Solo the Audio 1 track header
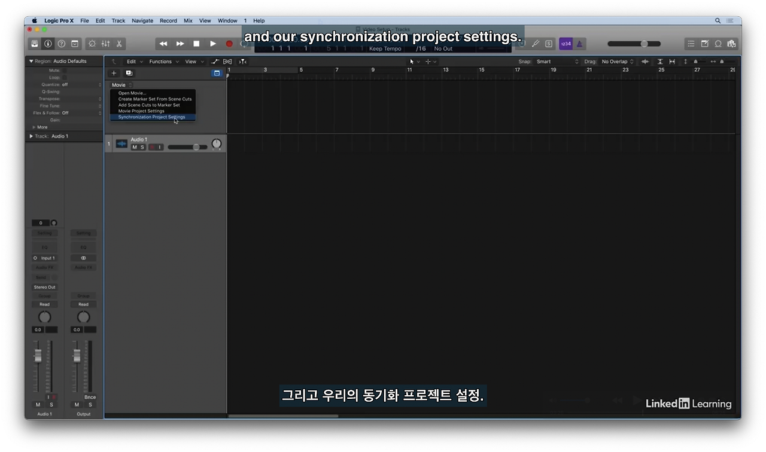This screenshot has width=766, height=452. pyautogui.click(x=142, y=147)
